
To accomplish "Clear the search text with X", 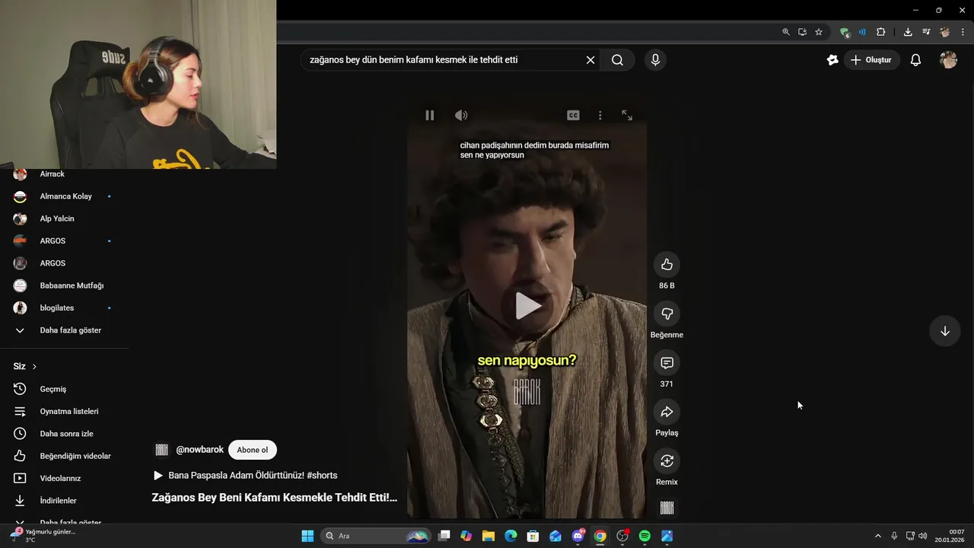I will click(x=590, y=60).
